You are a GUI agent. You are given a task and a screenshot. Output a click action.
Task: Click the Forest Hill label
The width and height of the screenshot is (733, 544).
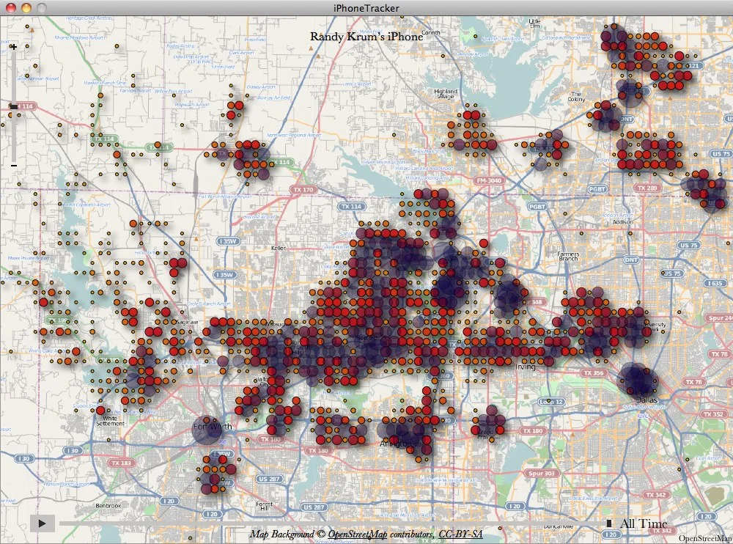tap(264, 506)
